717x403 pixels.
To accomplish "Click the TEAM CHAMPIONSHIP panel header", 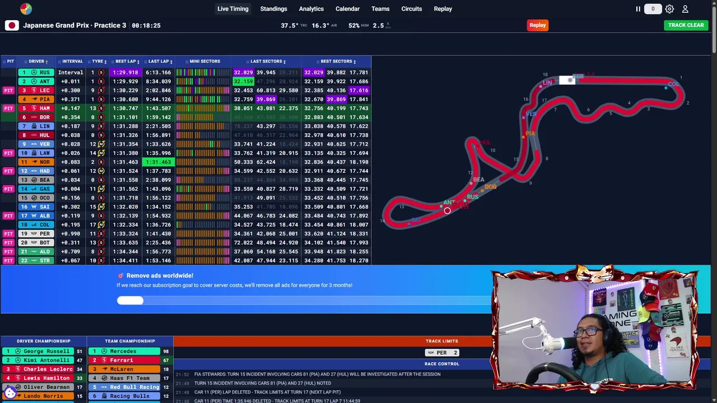I will pos(129,341).
